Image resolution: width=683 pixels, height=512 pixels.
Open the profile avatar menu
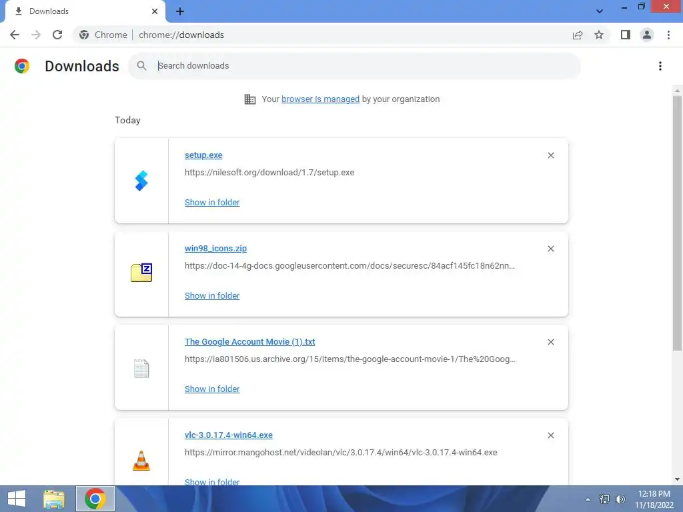647,35
